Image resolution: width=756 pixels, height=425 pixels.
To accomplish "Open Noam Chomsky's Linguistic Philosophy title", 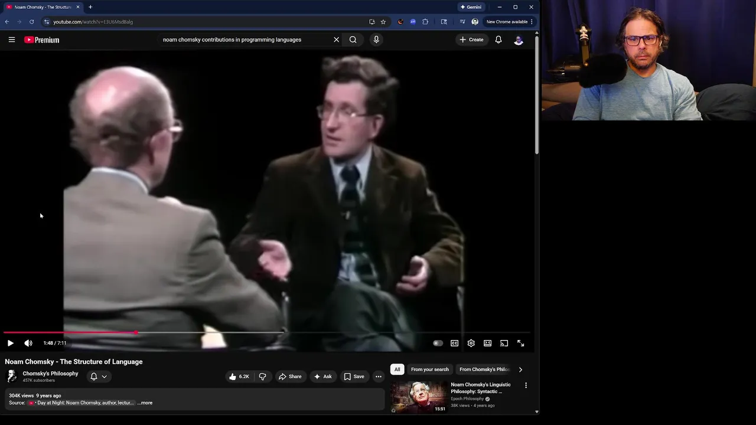I will point(481,388).
